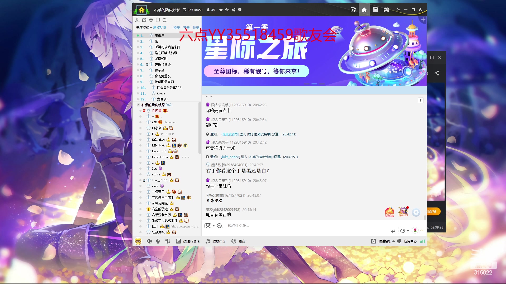Image resolution: width=506 pixels, height=284 pixels.
Task: Select mic queue user 你的兔盆友
Action: pyautogui.click(x=163, y=76)
